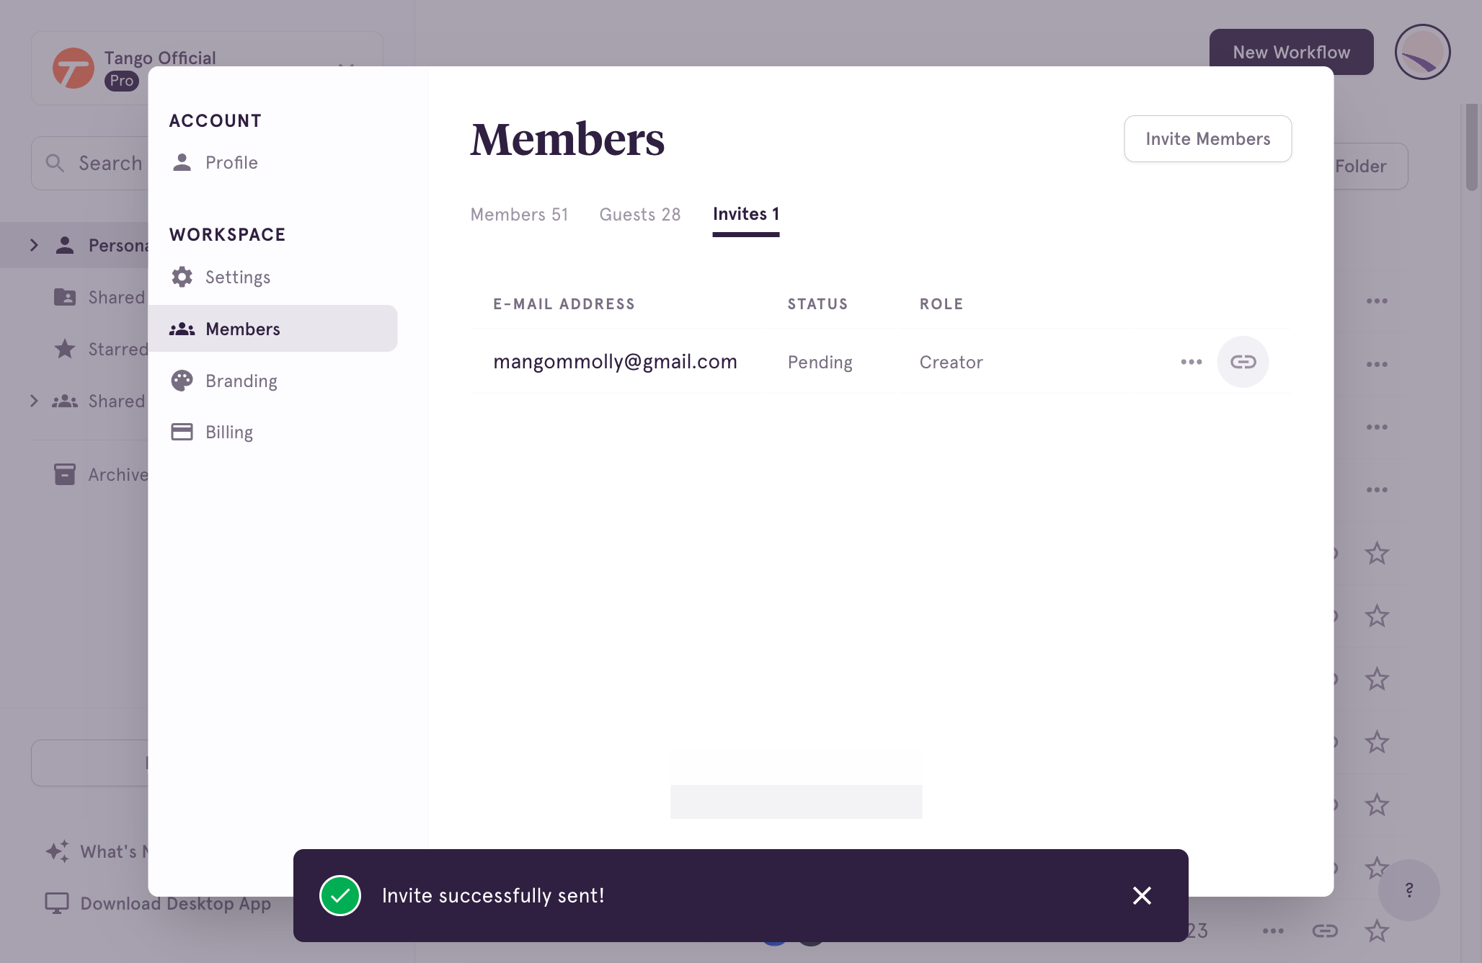Click the ROLE column header
The width and height of the screenshot is (1482, 963).
click(941, 304)
